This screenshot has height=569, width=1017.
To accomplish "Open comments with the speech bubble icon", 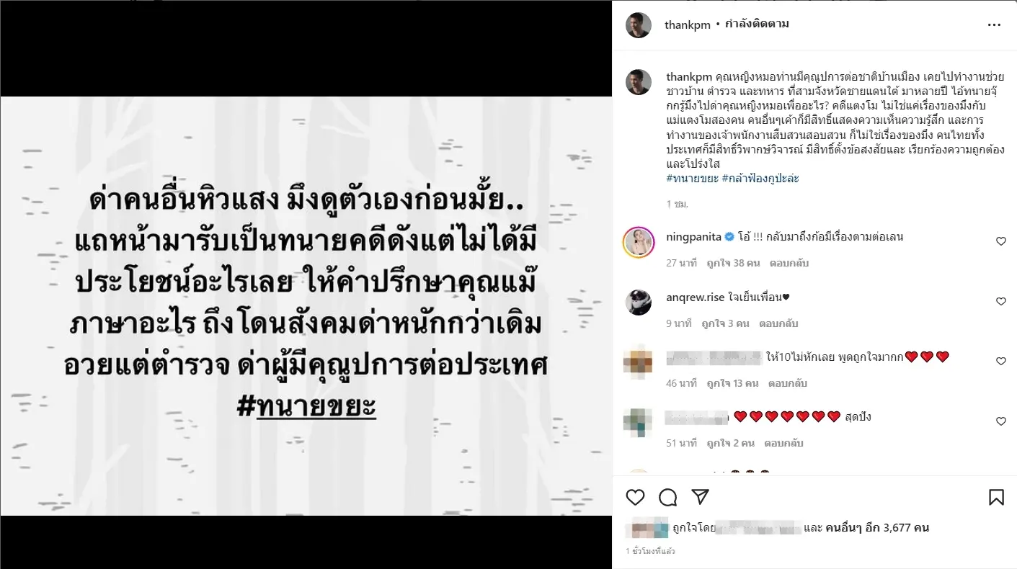I will [668, 497].
